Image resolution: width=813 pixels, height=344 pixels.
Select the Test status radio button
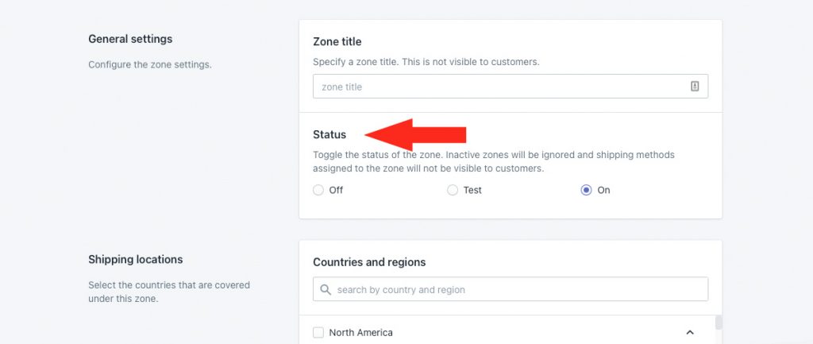pos(453,190)
